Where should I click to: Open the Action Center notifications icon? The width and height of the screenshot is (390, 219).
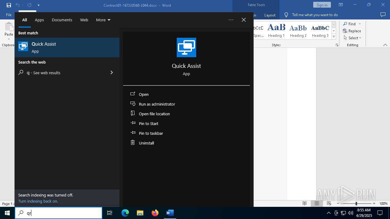380,213
